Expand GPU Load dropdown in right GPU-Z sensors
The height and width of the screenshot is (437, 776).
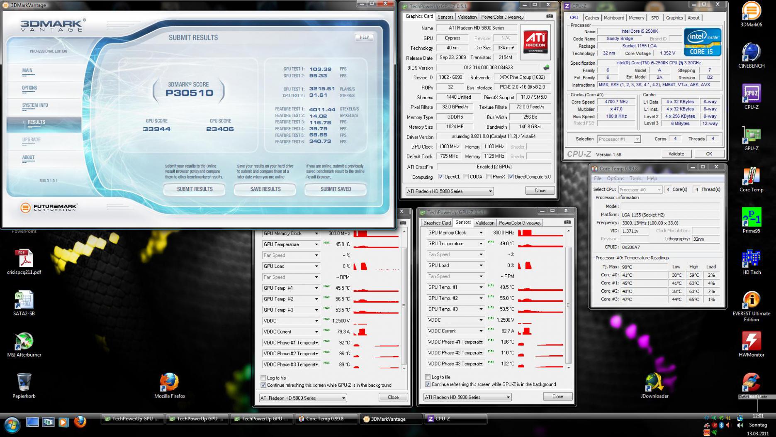[481, 265]
